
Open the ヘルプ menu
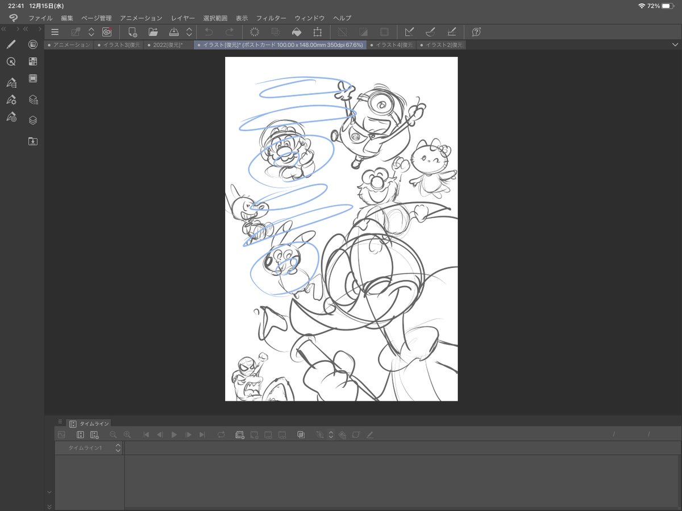[342, 18]
